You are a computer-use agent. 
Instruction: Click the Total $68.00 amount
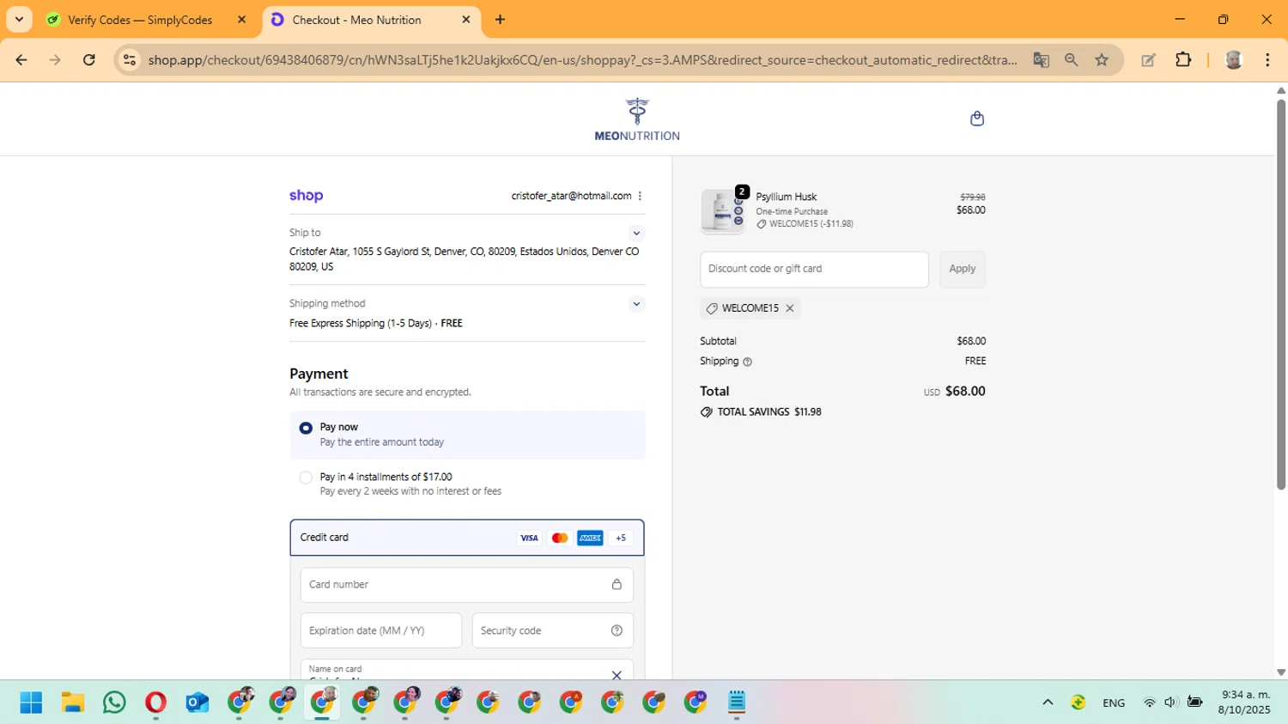(x=965, y=392)
